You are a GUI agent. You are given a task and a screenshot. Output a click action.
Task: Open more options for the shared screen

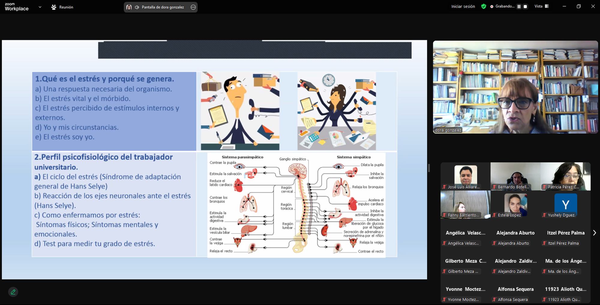point(193,7)
